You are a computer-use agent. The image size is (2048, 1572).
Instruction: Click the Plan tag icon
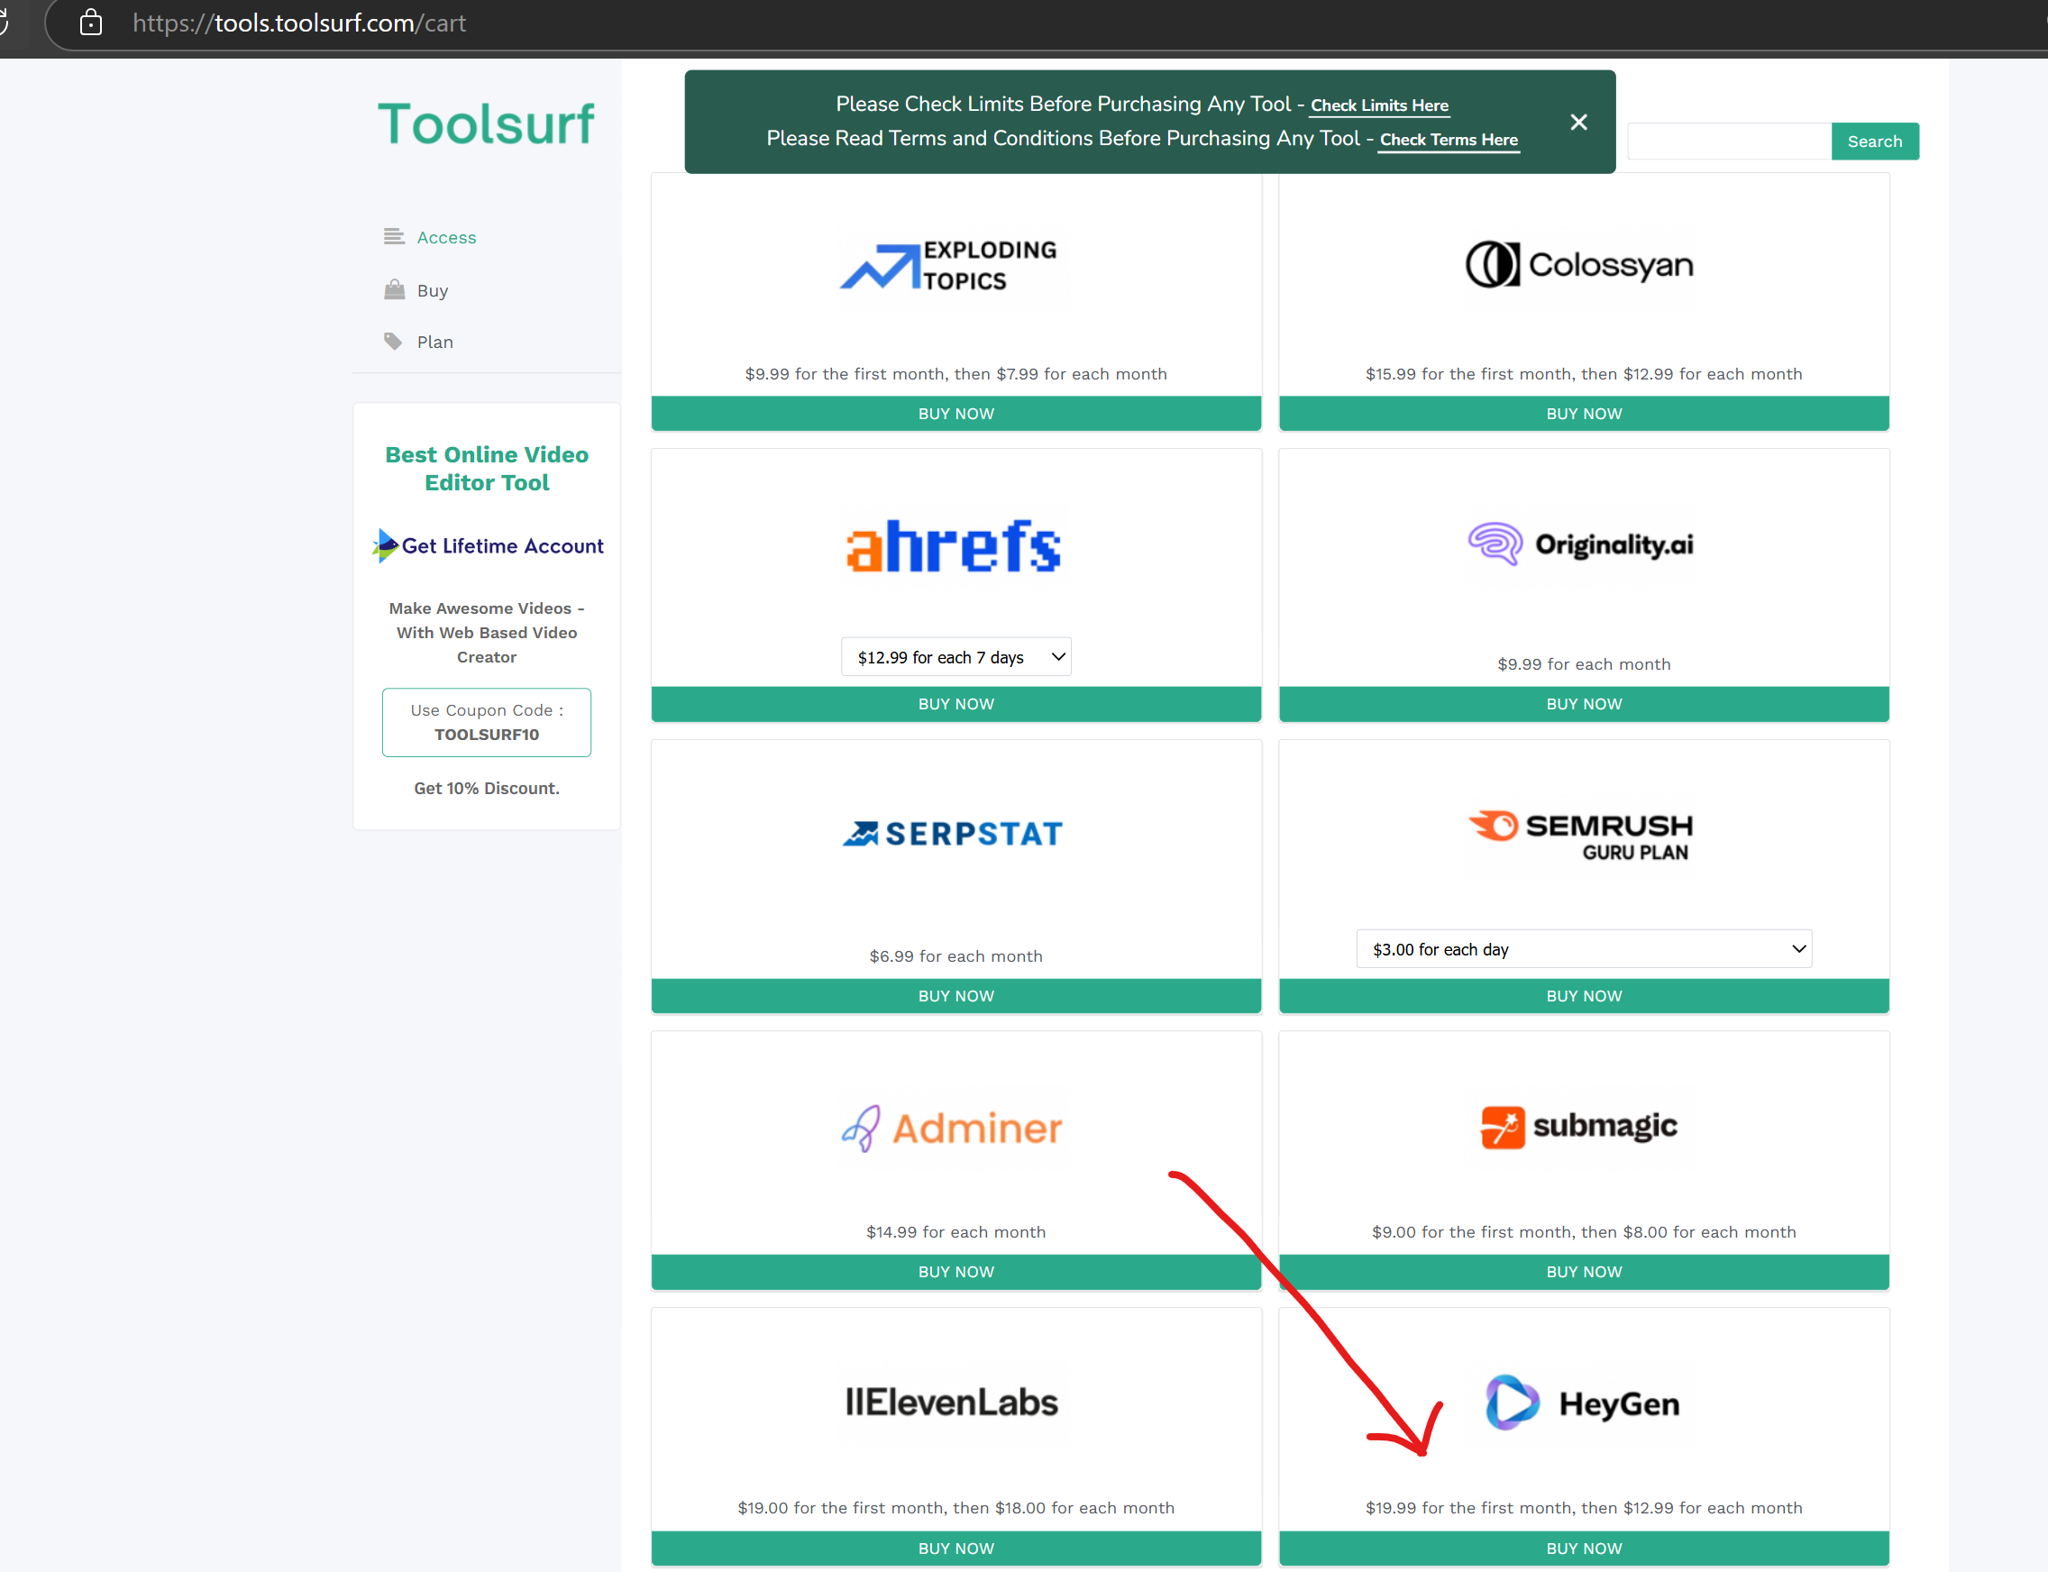(x=393, y=341)
